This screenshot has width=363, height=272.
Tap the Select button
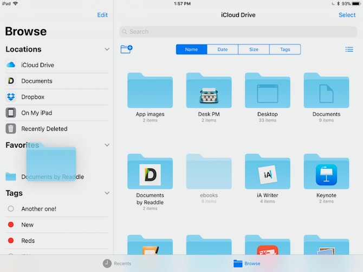[347, 15]
